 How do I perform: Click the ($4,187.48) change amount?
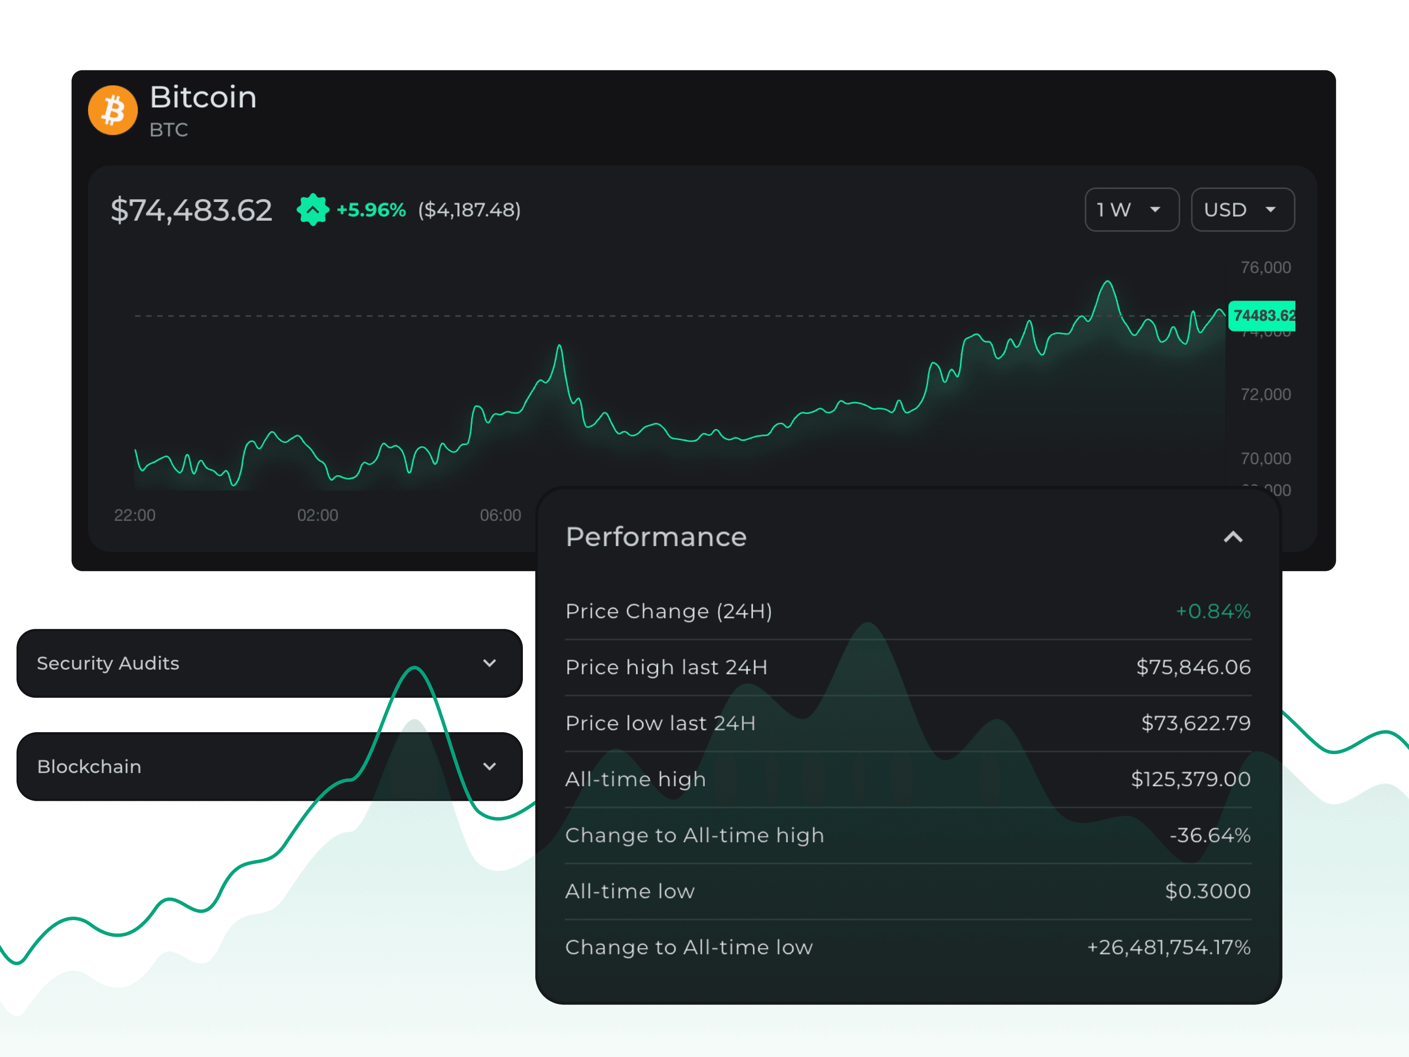point(469,210)
